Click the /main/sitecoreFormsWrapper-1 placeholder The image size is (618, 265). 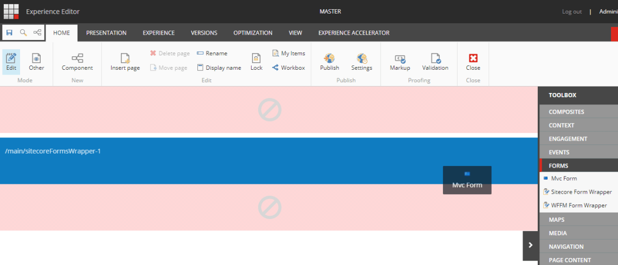tap(269, 161)
